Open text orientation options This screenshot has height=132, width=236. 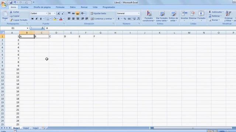point(83,14)
